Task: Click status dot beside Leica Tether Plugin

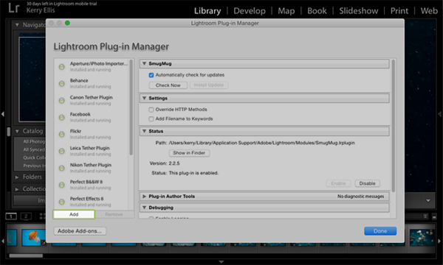Action: pos(61,151)
